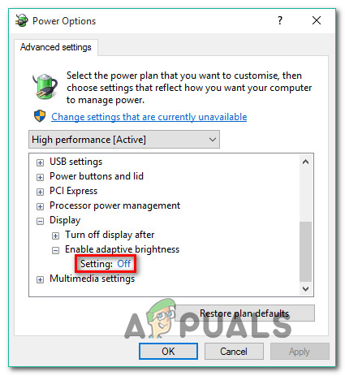345x376 pixels.
Task: Click the help question mark icon
Action: tap(280, 20)
